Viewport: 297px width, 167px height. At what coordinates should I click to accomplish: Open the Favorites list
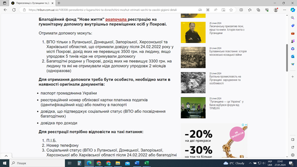249,10
